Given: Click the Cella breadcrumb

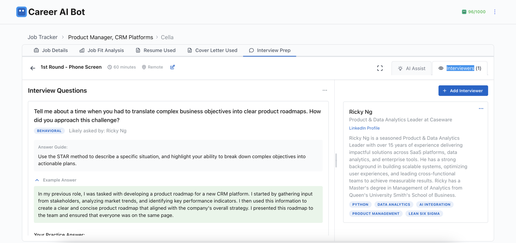Looking at the screenshot, I should [x=167, y=37].
